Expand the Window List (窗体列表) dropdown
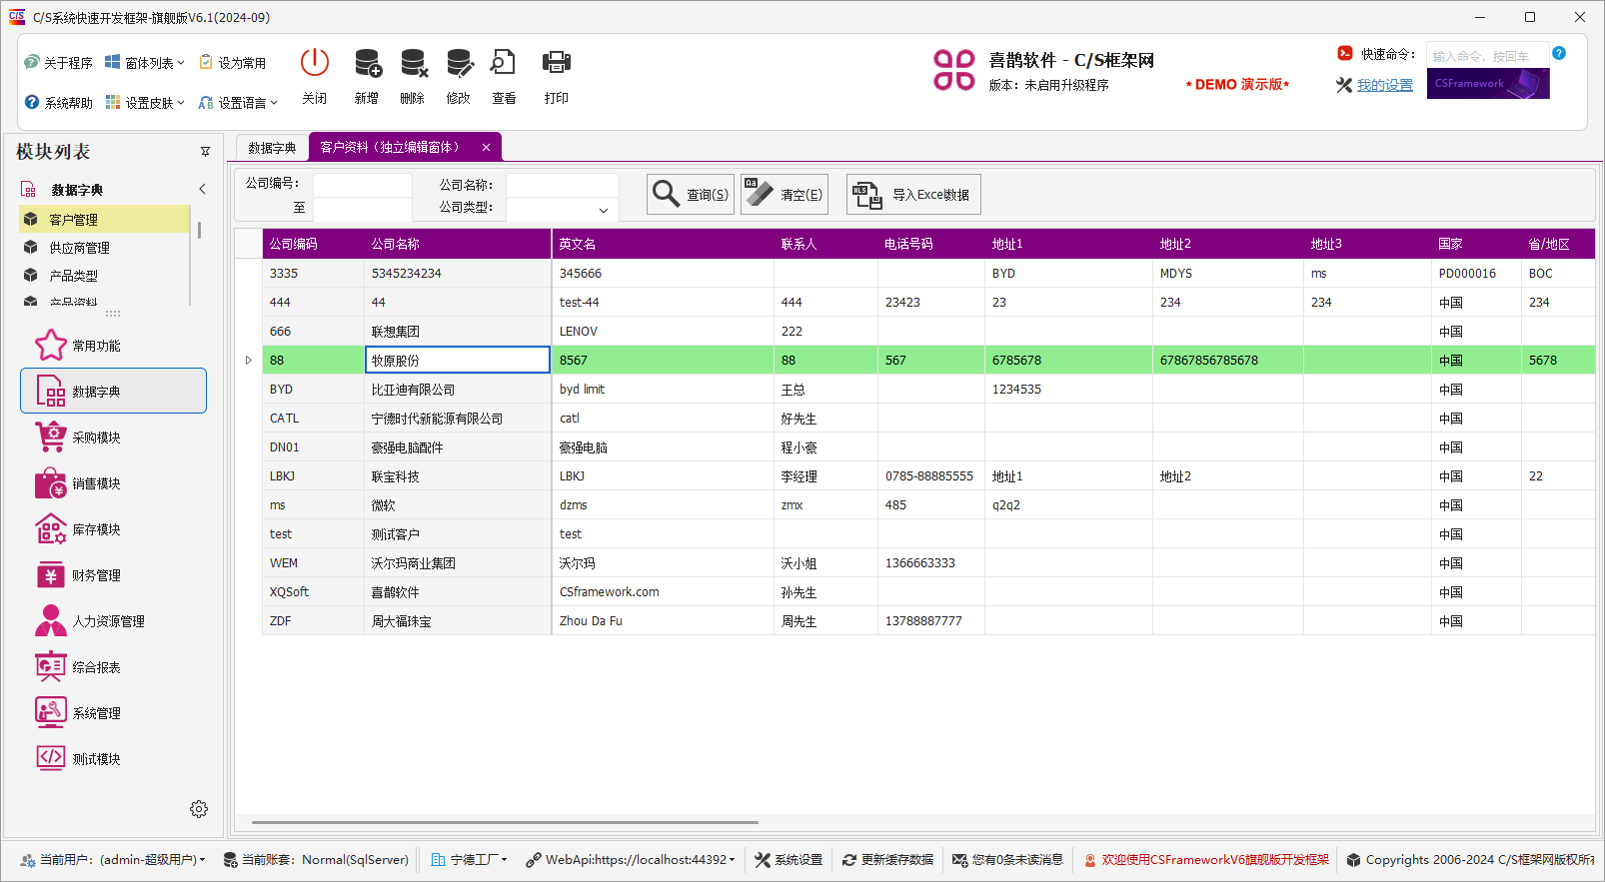1605x882 pixels. click(145, 62)
